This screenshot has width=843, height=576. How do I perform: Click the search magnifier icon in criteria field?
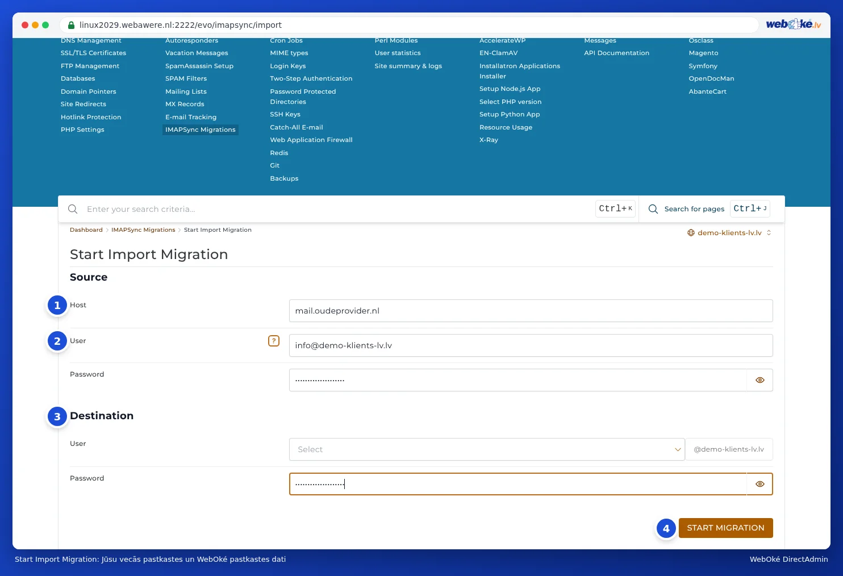pyautogui.click(x=73, y=209)
